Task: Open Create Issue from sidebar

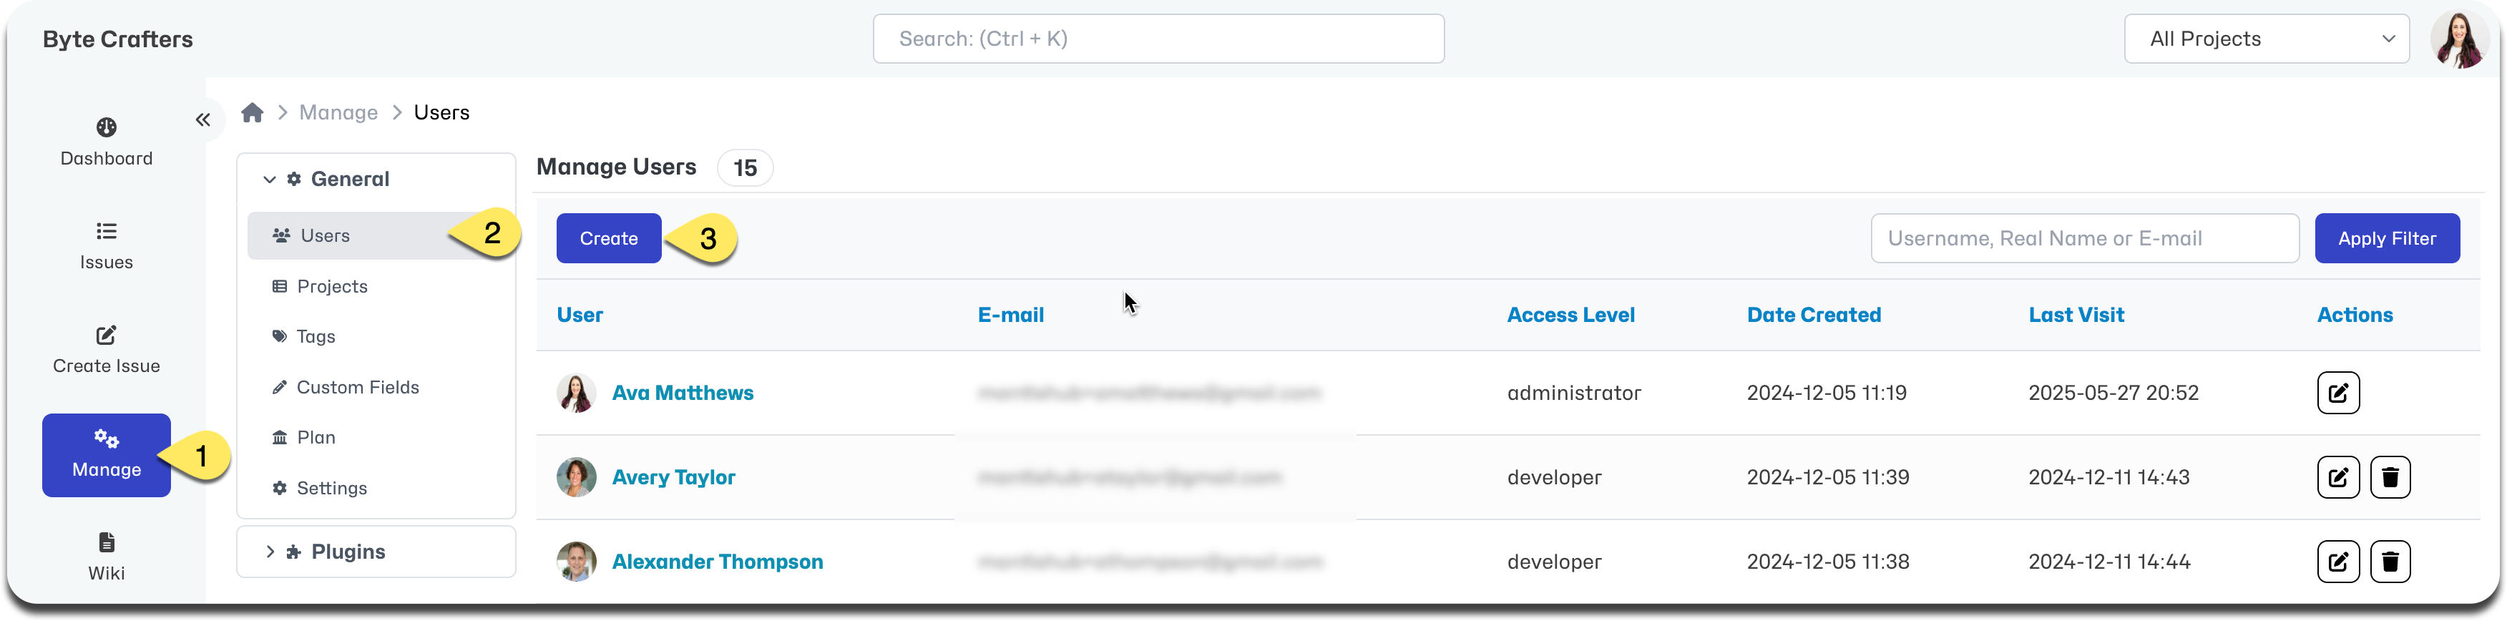Action: click(106, 351)
